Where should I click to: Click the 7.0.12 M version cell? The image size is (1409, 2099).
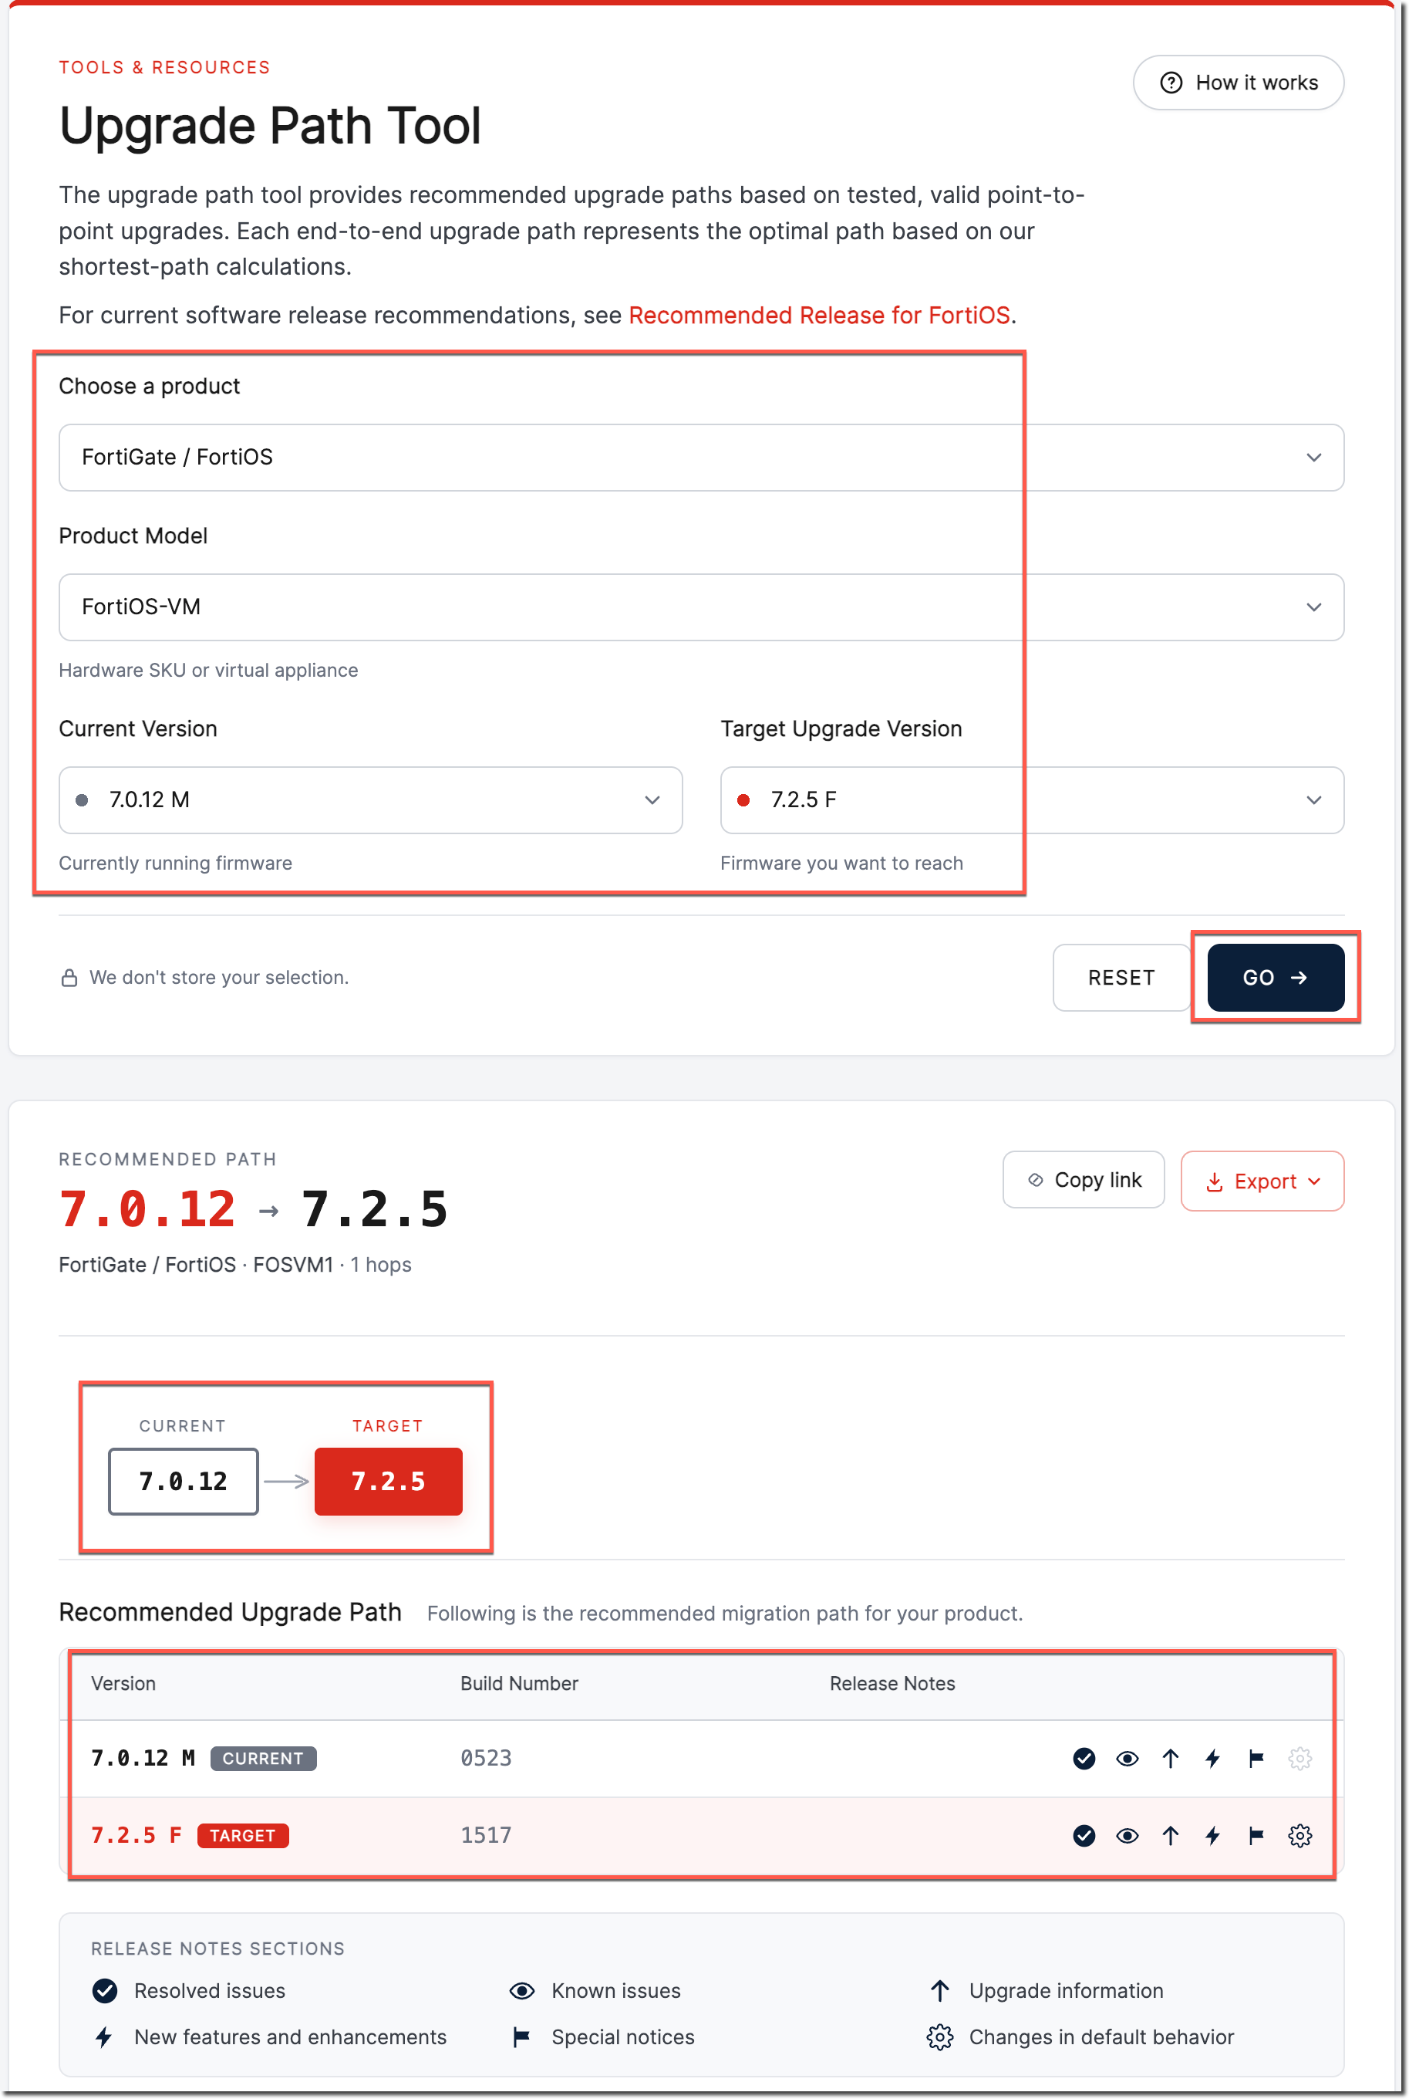(143, 1759)
